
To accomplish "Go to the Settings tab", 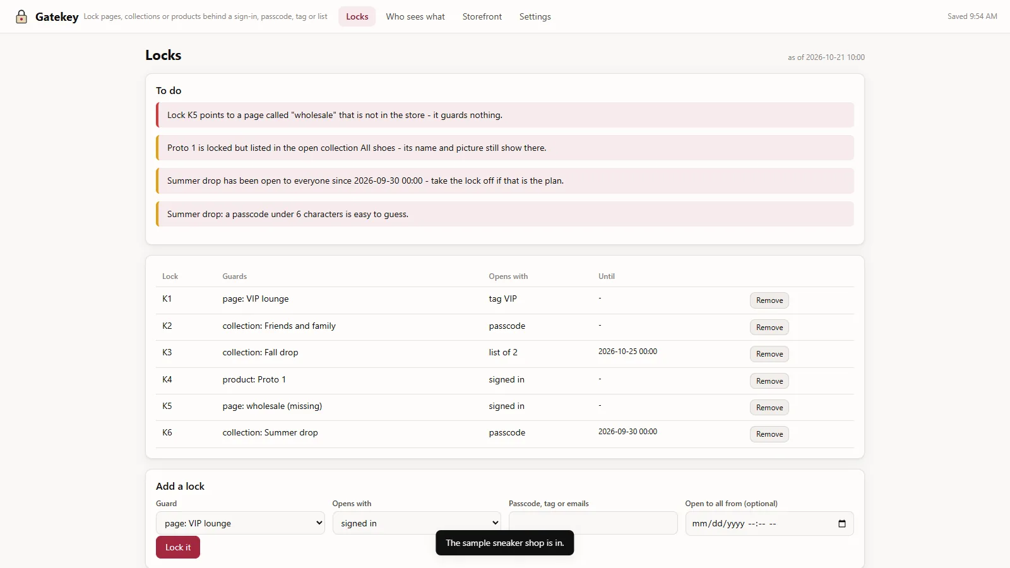I will click(x=535, y=16).
